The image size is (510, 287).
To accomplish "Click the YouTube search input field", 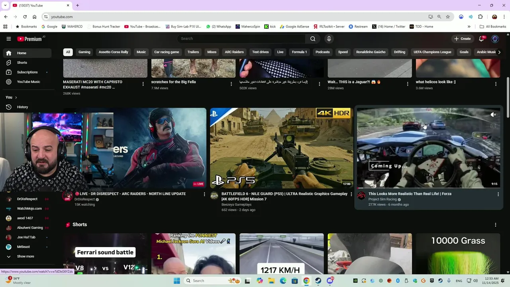I will tap(241, 39).
